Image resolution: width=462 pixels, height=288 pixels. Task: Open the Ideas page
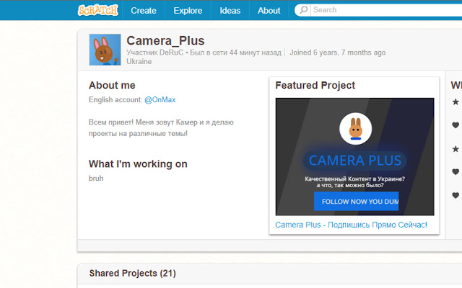[x=230, y=11]
